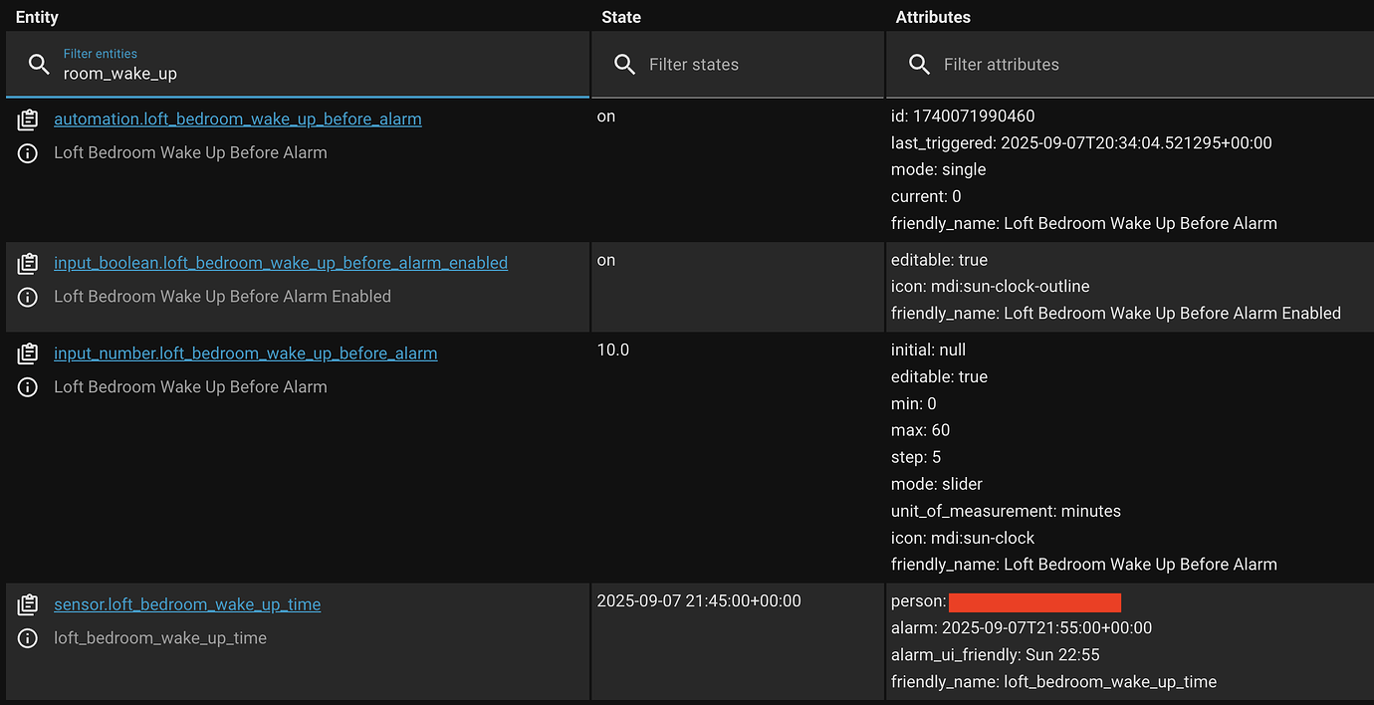Screen dimensions: 1374x705
Task: Open the automation.loft_bedroom_wake_up_before_alarm entity link
Action: (237, 117)
